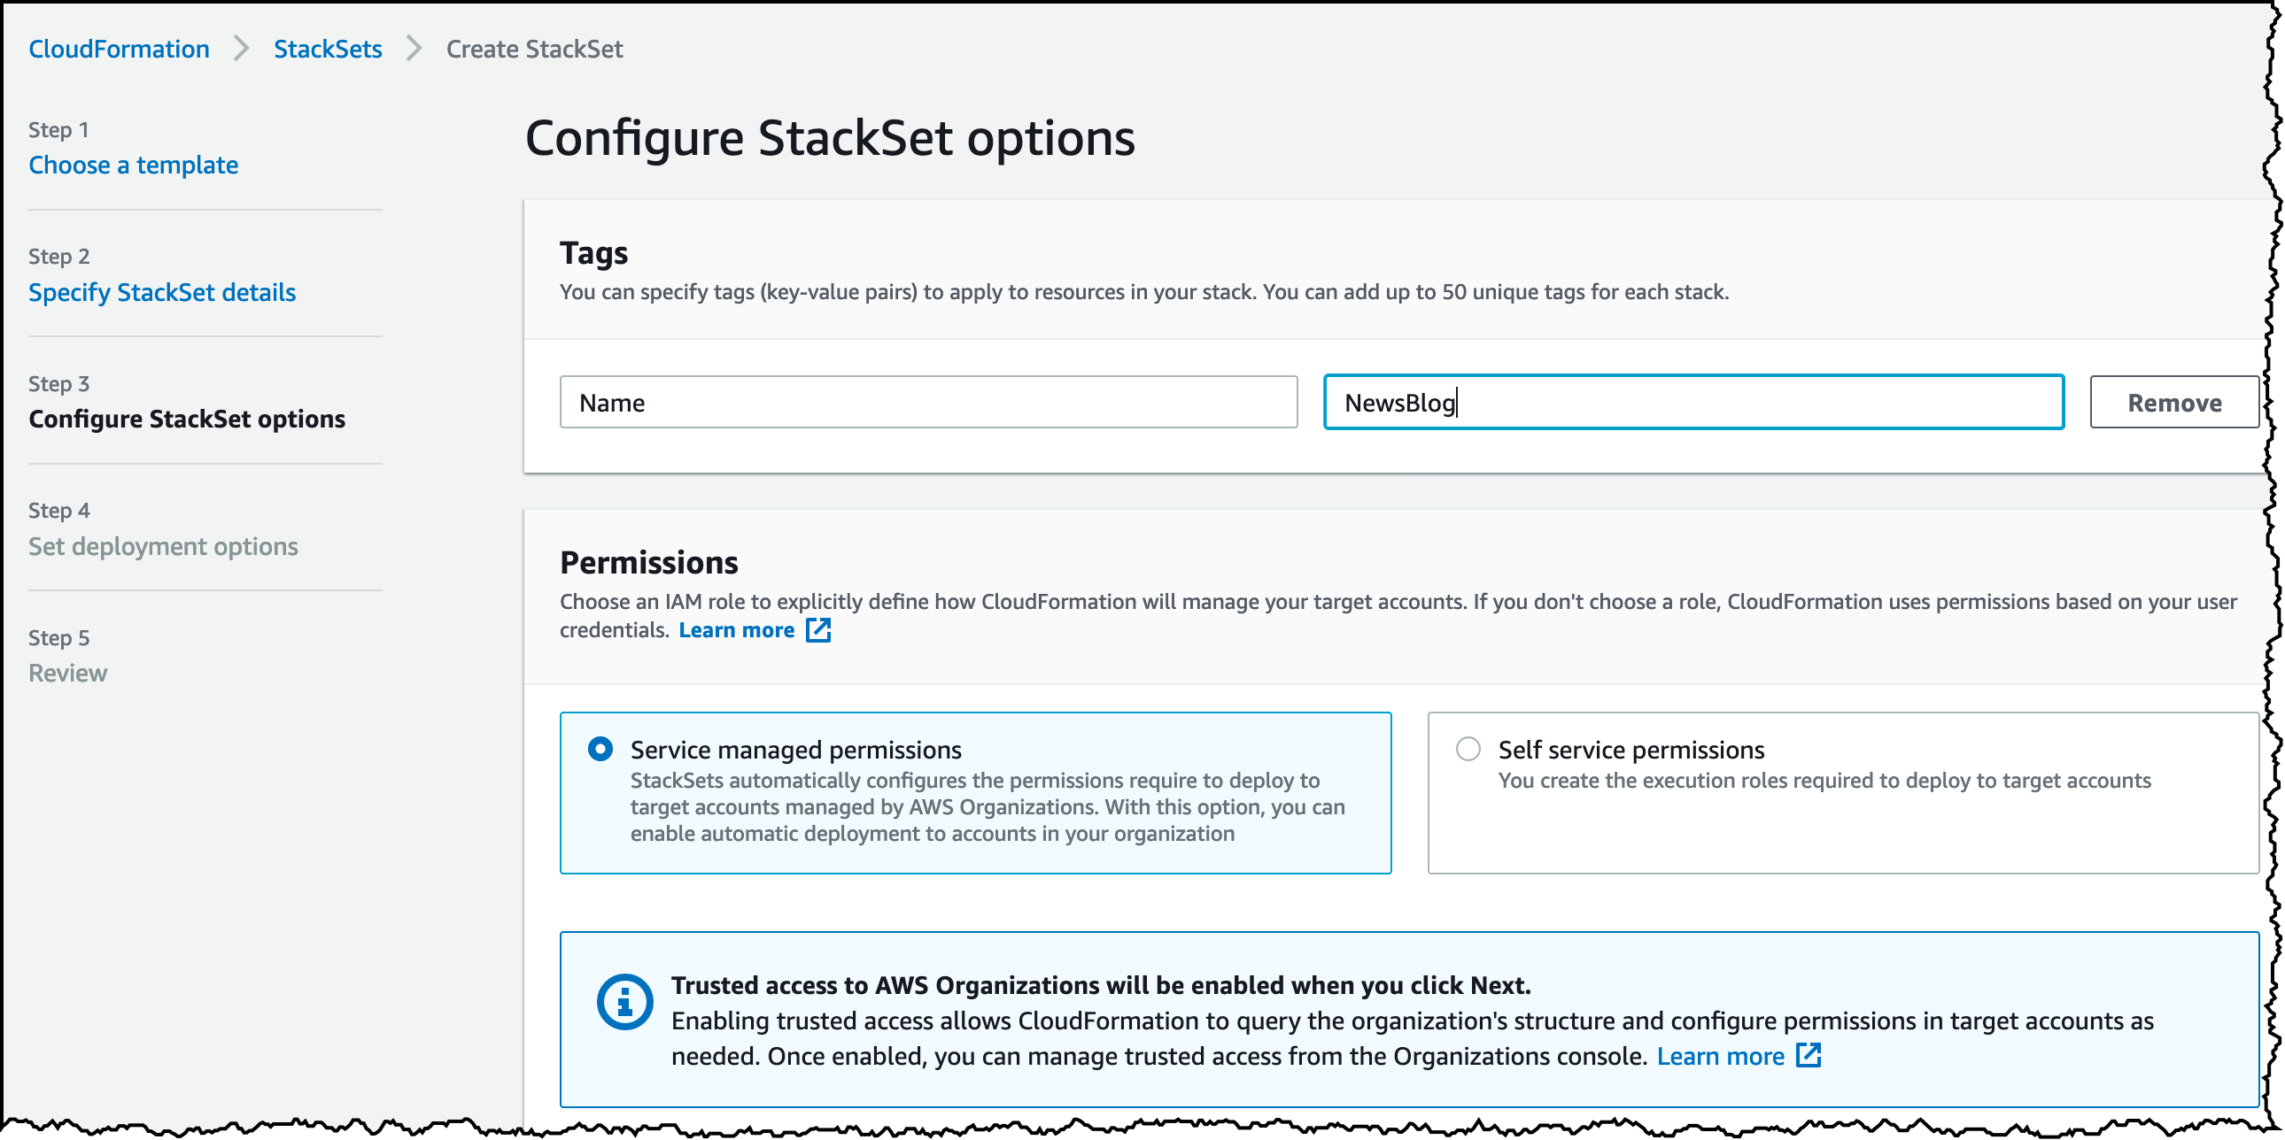Click the info icon in the trusted access notice
Screen dimensions: 2285x1140
pyautogui.click(x=624, y=1002)
